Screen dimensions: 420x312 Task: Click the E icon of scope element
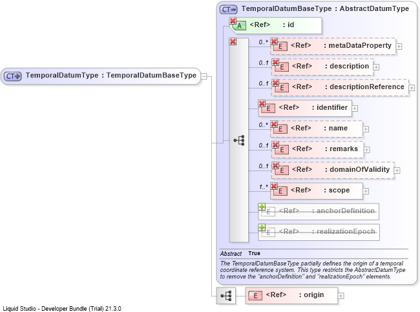coord(280,191)
